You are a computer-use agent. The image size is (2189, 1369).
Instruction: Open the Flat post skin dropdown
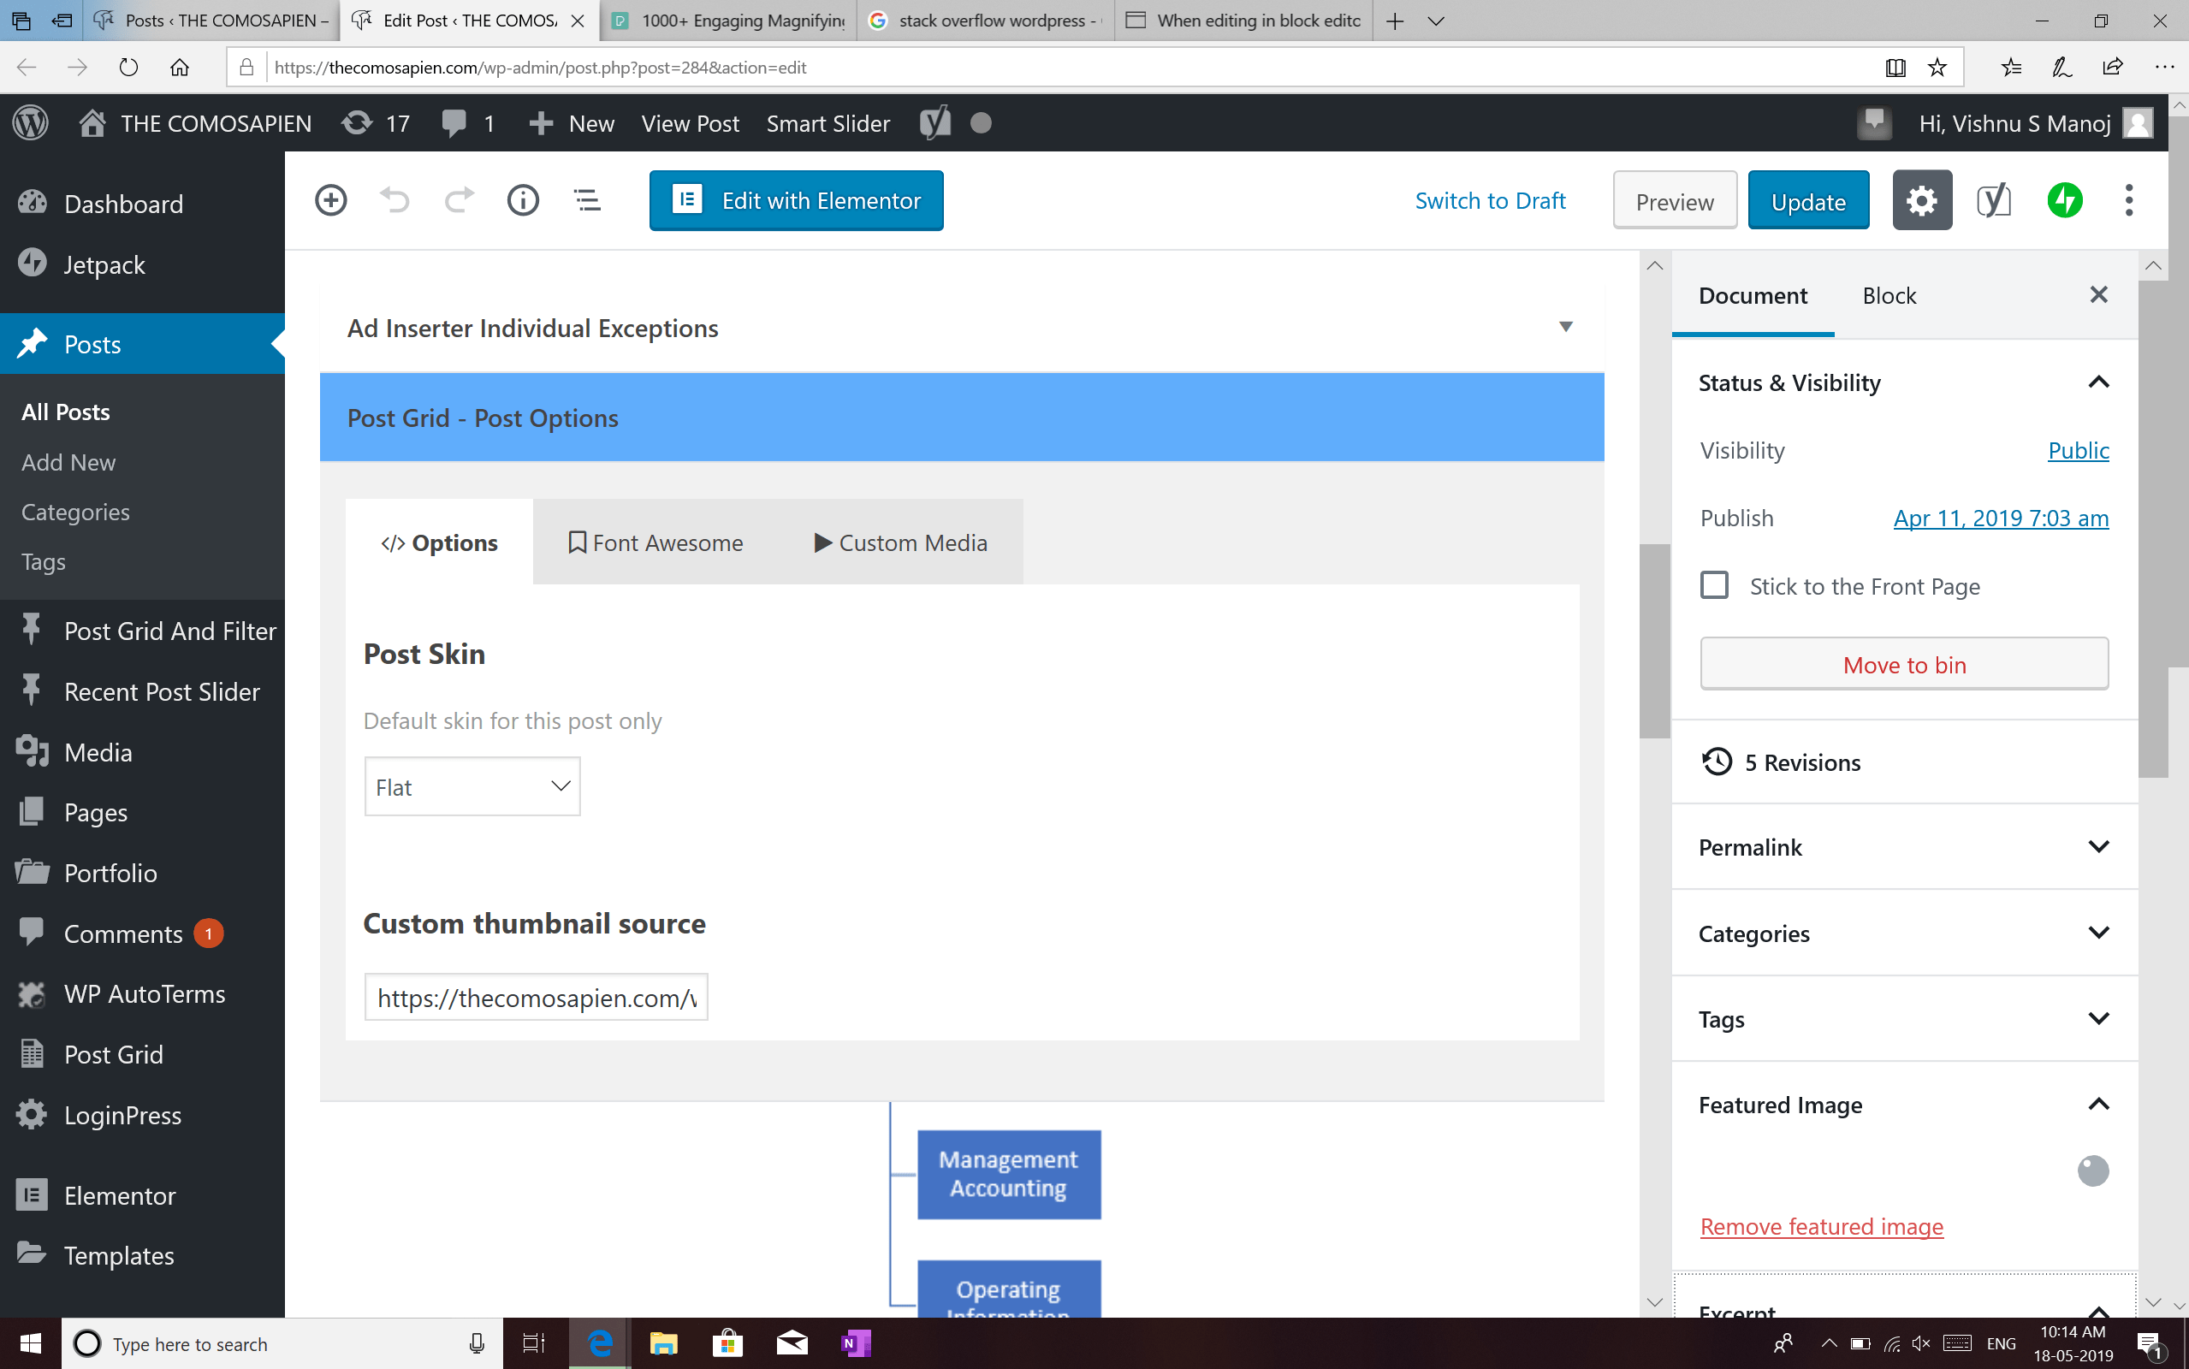click(472, 786)
